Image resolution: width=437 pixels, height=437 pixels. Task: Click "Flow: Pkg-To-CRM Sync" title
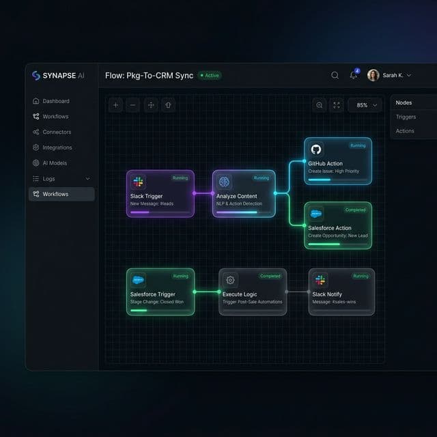(x=149, y=76)
